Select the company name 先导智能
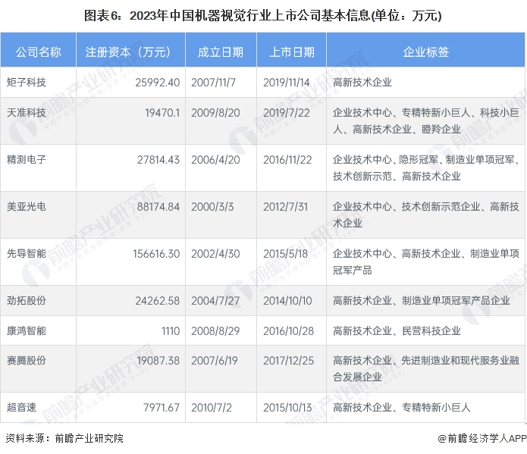Viewport: 527px width, 454px height. click(27, 254)
